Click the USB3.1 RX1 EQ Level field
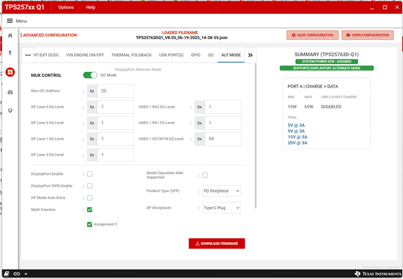The image size is (403, 279). coord(223,123)
